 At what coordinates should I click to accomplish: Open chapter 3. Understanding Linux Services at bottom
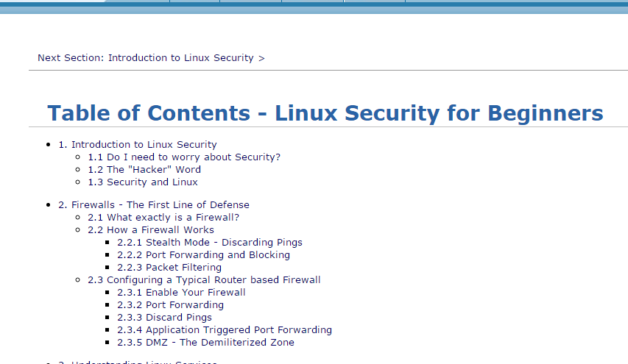[138, 362]
